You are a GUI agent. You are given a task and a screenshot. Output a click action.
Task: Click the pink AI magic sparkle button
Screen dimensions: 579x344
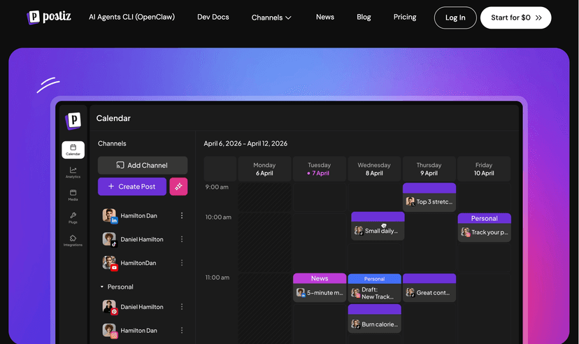point(178,187)
